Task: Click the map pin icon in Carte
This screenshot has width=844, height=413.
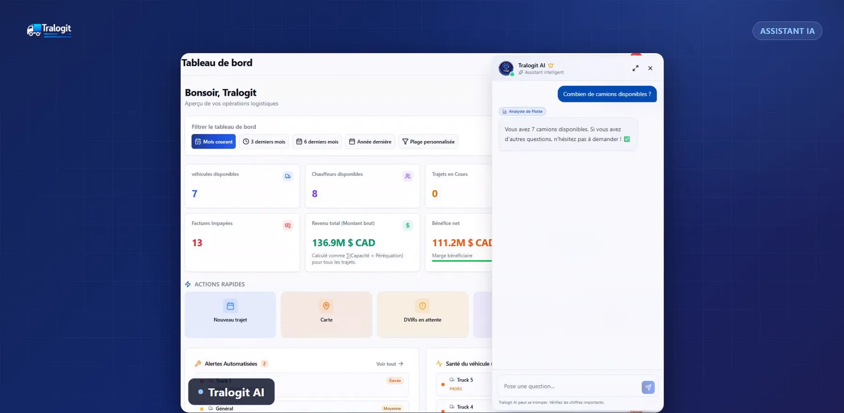Action: click(326, 306)
